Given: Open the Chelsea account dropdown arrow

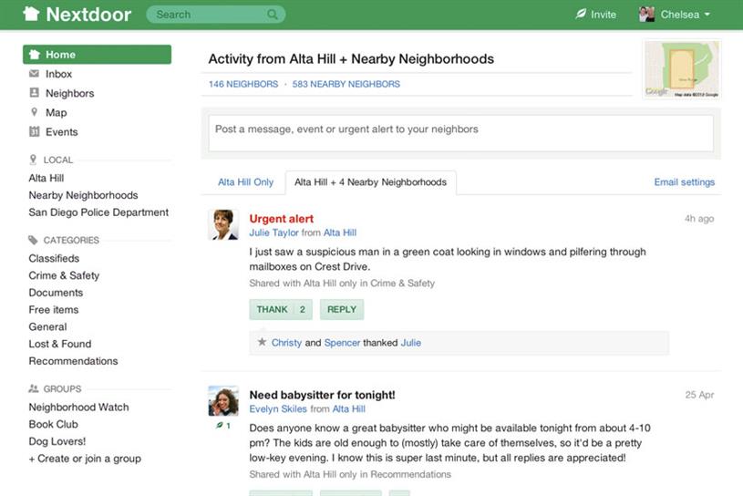Looking at the screenshot, I should point(707,15).
